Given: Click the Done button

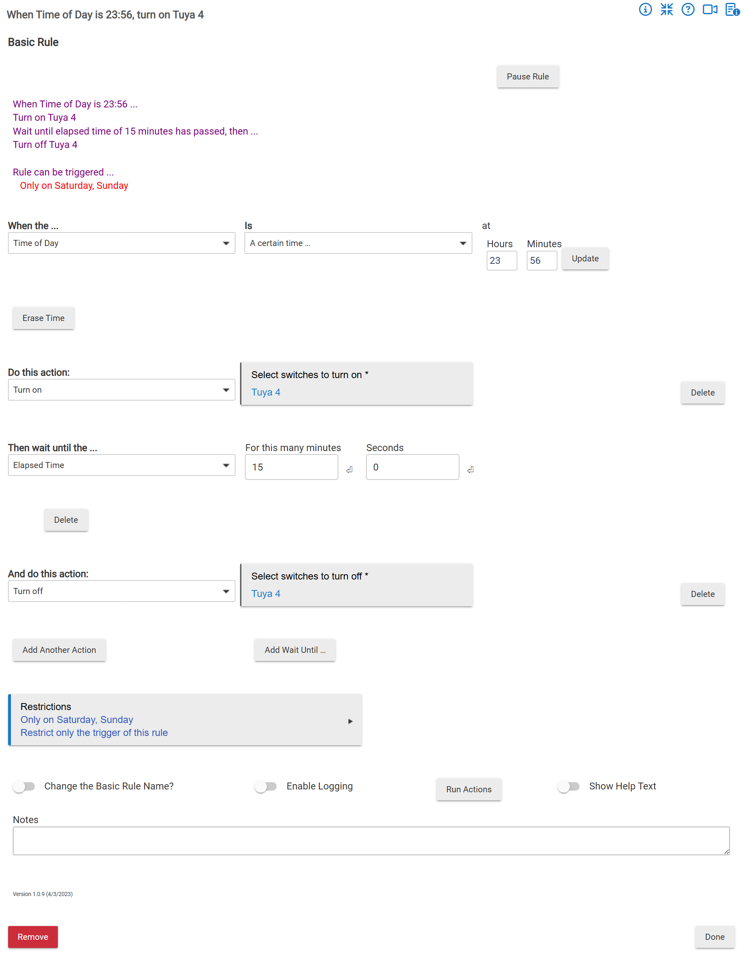Looking at the screenshot, I should click(x=714, y=937).
